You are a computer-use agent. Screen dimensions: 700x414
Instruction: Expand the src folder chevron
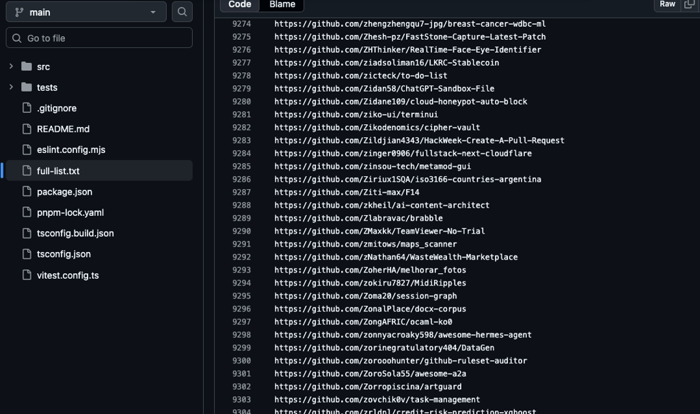(x=11, y=66)
